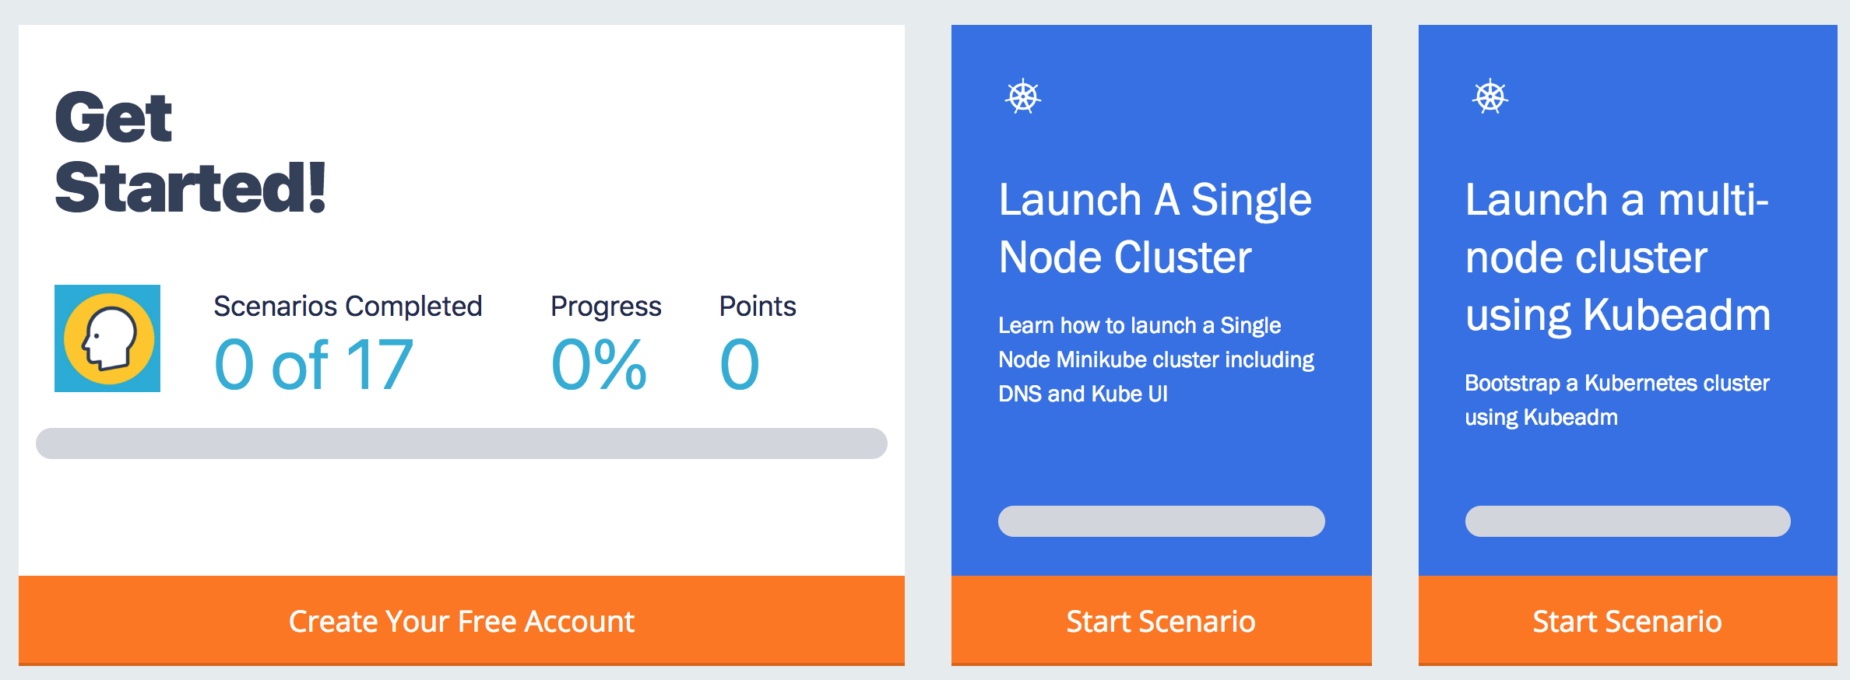Click the Scenarios Completed label
1850x680 pixels.
coord(348,307)
